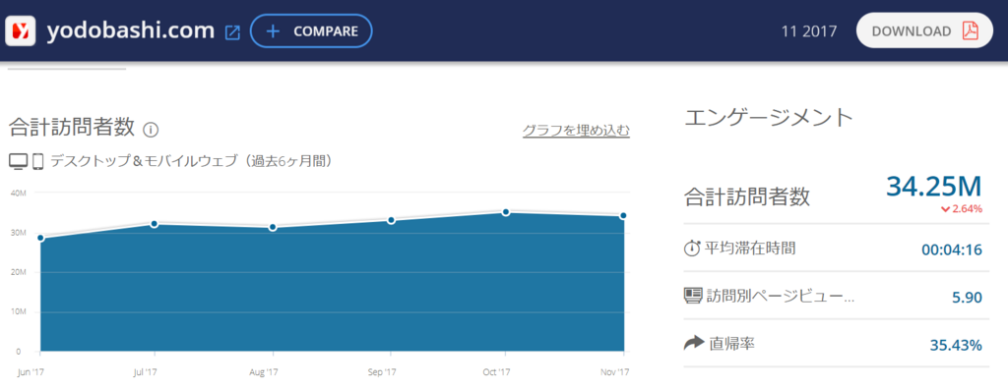Click the Aug '17 x-axis label
This screenshot has width=1008, height=388.
(264, 372)
